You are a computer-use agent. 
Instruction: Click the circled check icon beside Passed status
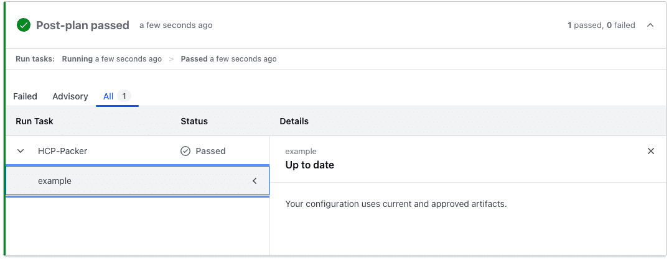(x=185, y=151)
